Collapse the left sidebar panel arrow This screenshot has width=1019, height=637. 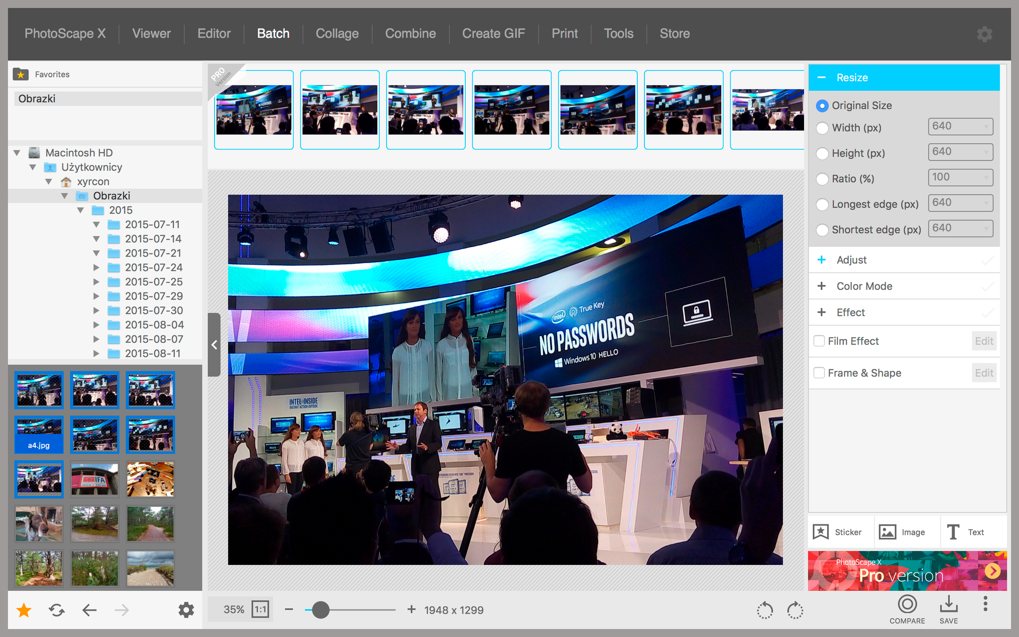(x=214, y=345)
